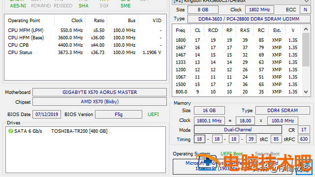315x177 pixels.
Task: Click the Dual-Channel mode field
Action: (x=238, y=130)
